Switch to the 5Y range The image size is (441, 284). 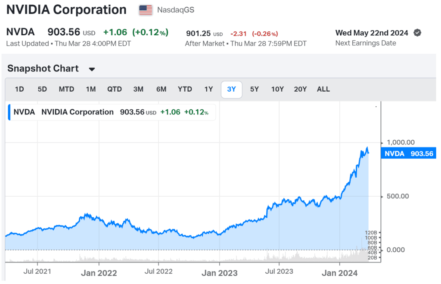[255, 89]
